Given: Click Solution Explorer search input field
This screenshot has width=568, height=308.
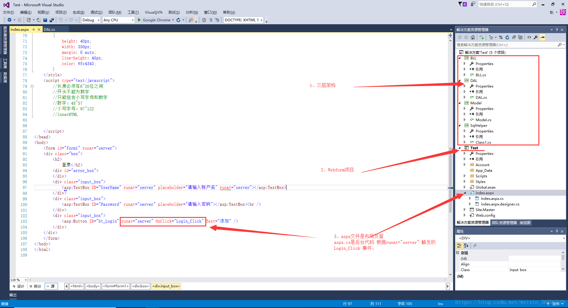Looking at the screenshot, I should click(506, 45).
